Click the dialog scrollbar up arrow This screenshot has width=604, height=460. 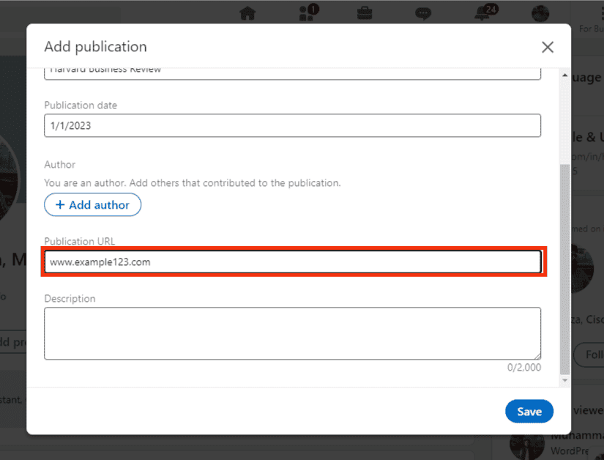point(564,75)
